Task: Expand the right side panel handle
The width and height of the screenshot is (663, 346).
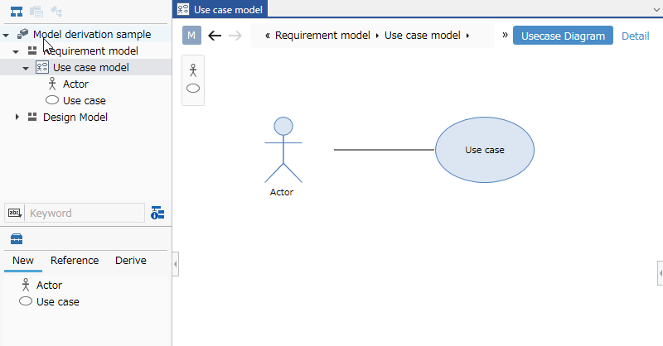Action: tap(661, 273)
